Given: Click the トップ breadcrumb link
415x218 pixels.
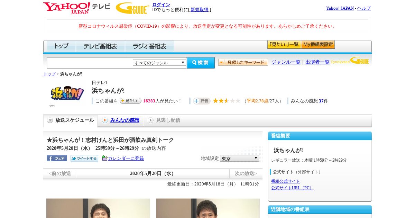Looking at the screenshot, I should point(49,74).
